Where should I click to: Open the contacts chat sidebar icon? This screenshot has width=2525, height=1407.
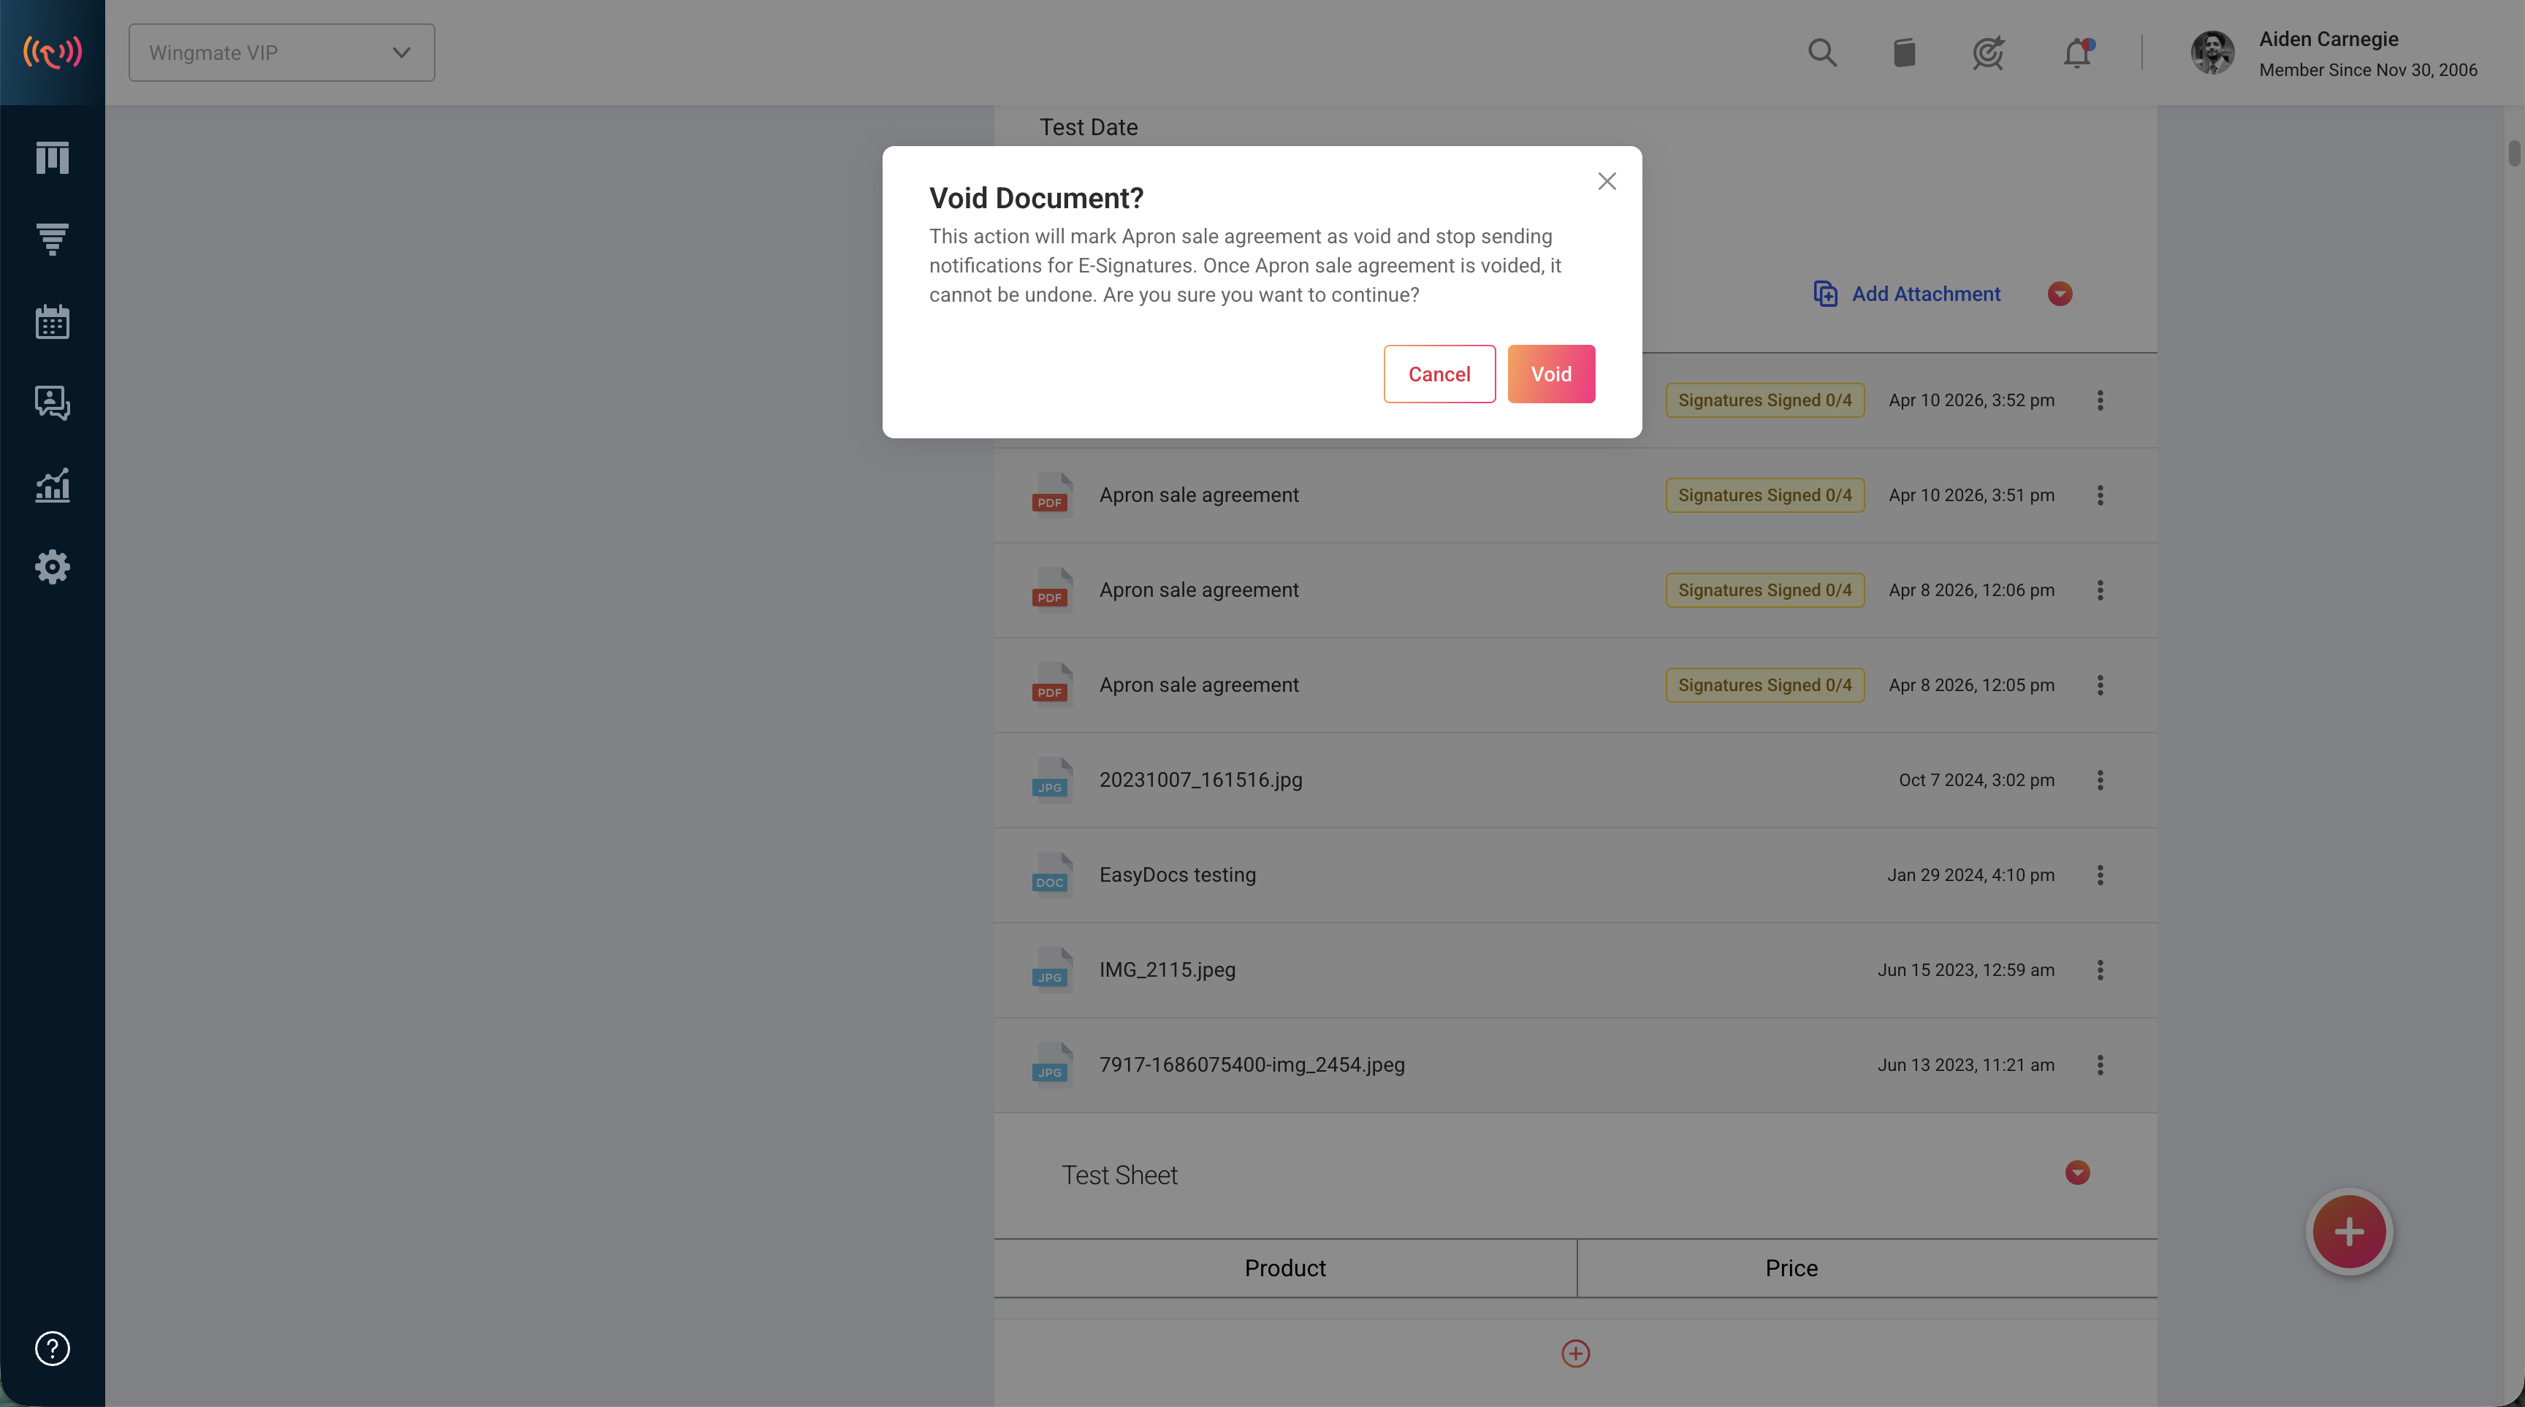pos(52,403)
